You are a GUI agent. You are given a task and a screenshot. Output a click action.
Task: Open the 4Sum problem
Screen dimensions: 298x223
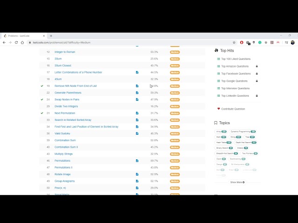58,79
